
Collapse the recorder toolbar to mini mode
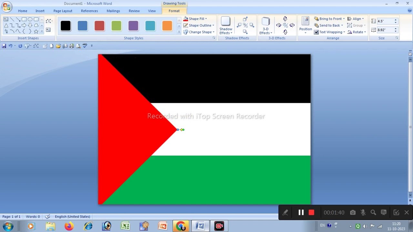click(x=396, y=212)
